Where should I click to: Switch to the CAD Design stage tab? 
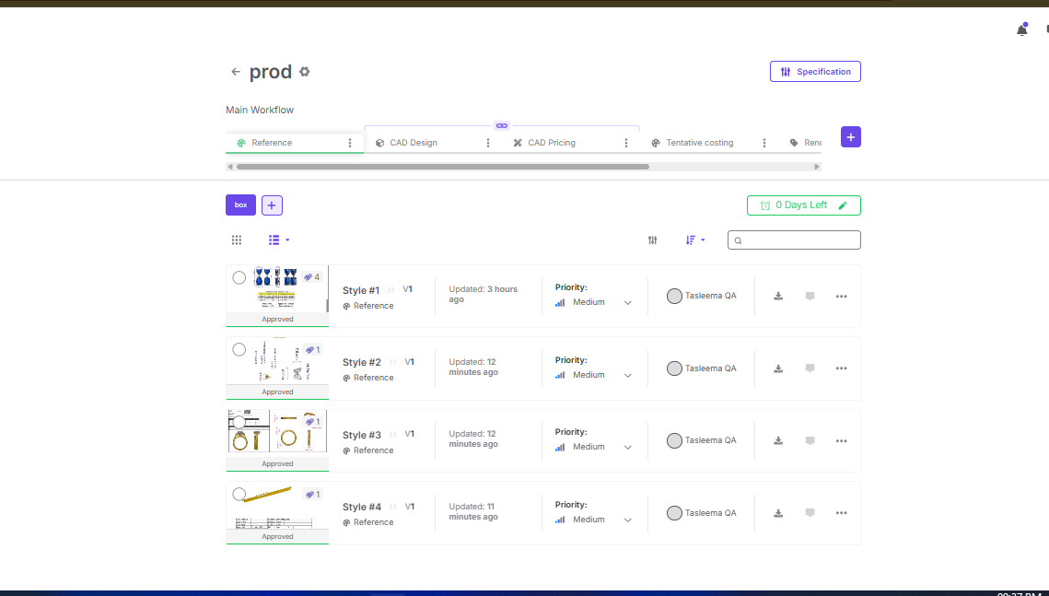414,143
